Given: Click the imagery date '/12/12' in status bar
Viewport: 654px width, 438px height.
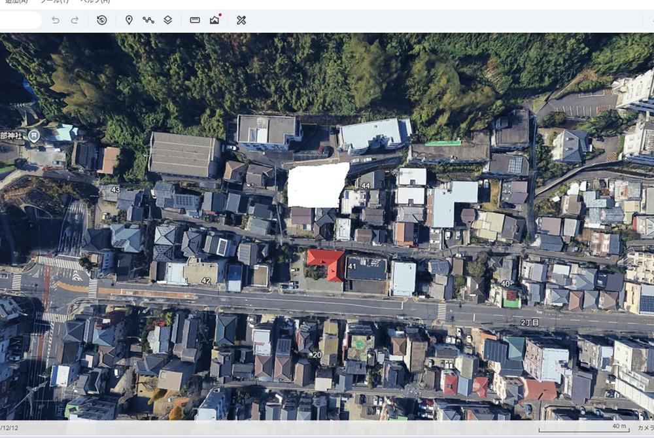Looking at the screenshot, I should [9, 428].
